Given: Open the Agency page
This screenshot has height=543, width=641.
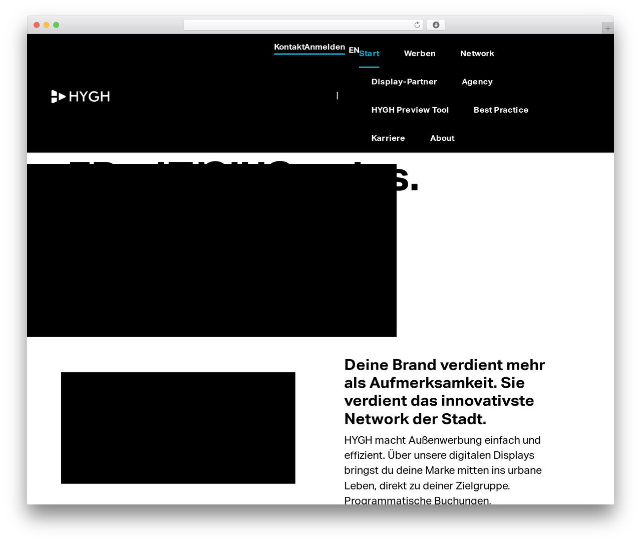Looking at the screenshot, I should [477, 82].
